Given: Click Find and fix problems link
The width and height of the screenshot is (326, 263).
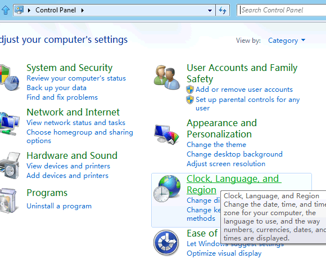Looking at the screenshot, I should pyautogui.click(x=62, y=97).
